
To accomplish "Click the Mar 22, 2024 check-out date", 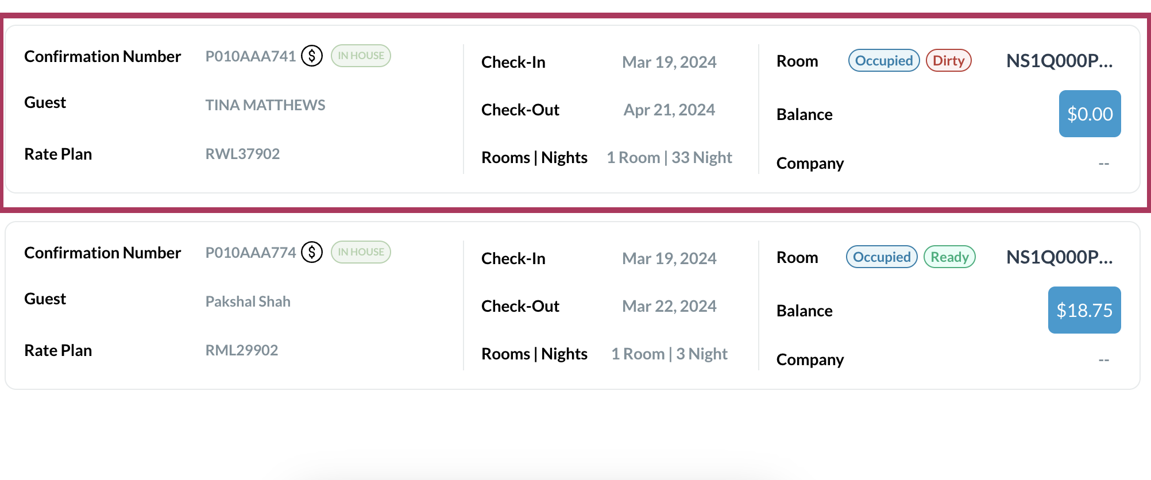I will 669,306.
